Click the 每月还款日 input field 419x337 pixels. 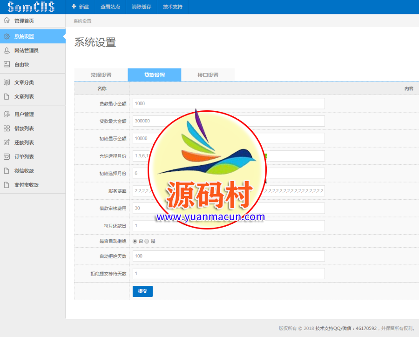pos(228,226)
